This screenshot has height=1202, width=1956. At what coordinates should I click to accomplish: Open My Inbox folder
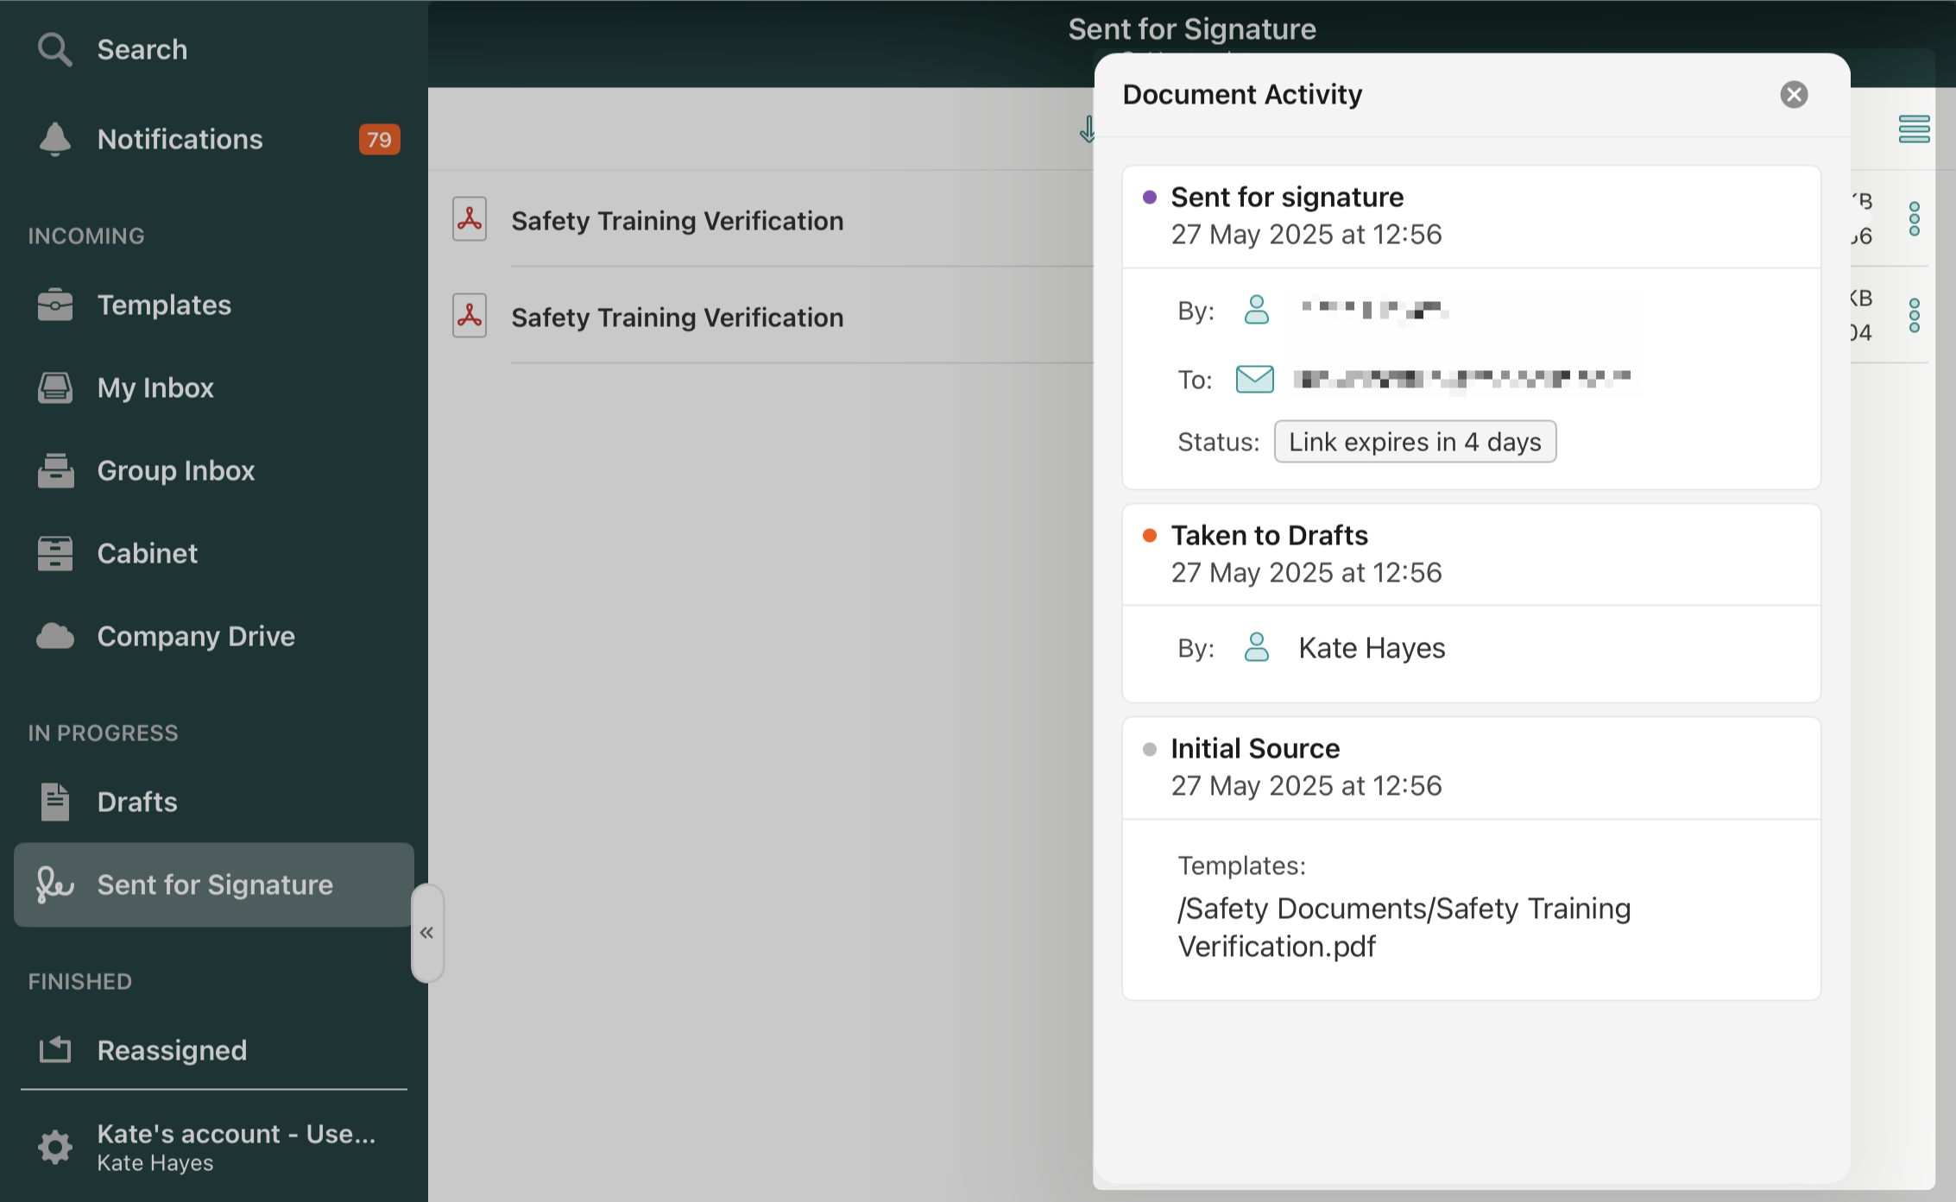pos(155,387)
